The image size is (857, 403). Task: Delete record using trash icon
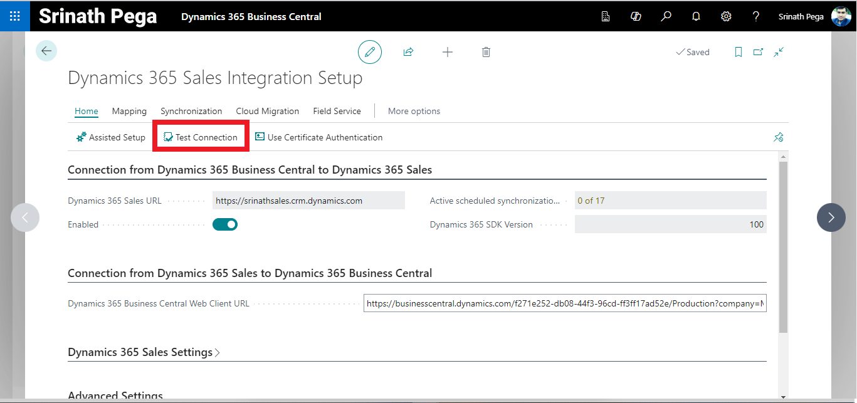486,52
